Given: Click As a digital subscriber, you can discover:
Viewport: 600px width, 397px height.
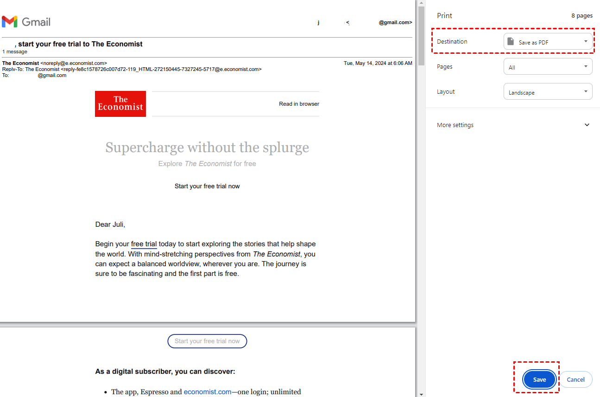Looking at the screenshot, I should pyautogui.click(x=165, y=371).
